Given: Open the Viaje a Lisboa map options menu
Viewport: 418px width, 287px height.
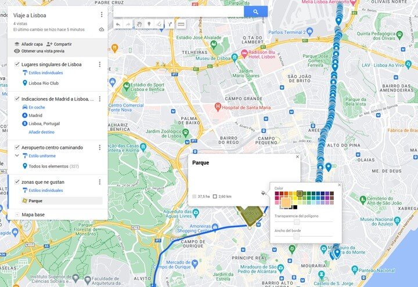Looking at the screenshot, I should point(102,14).
